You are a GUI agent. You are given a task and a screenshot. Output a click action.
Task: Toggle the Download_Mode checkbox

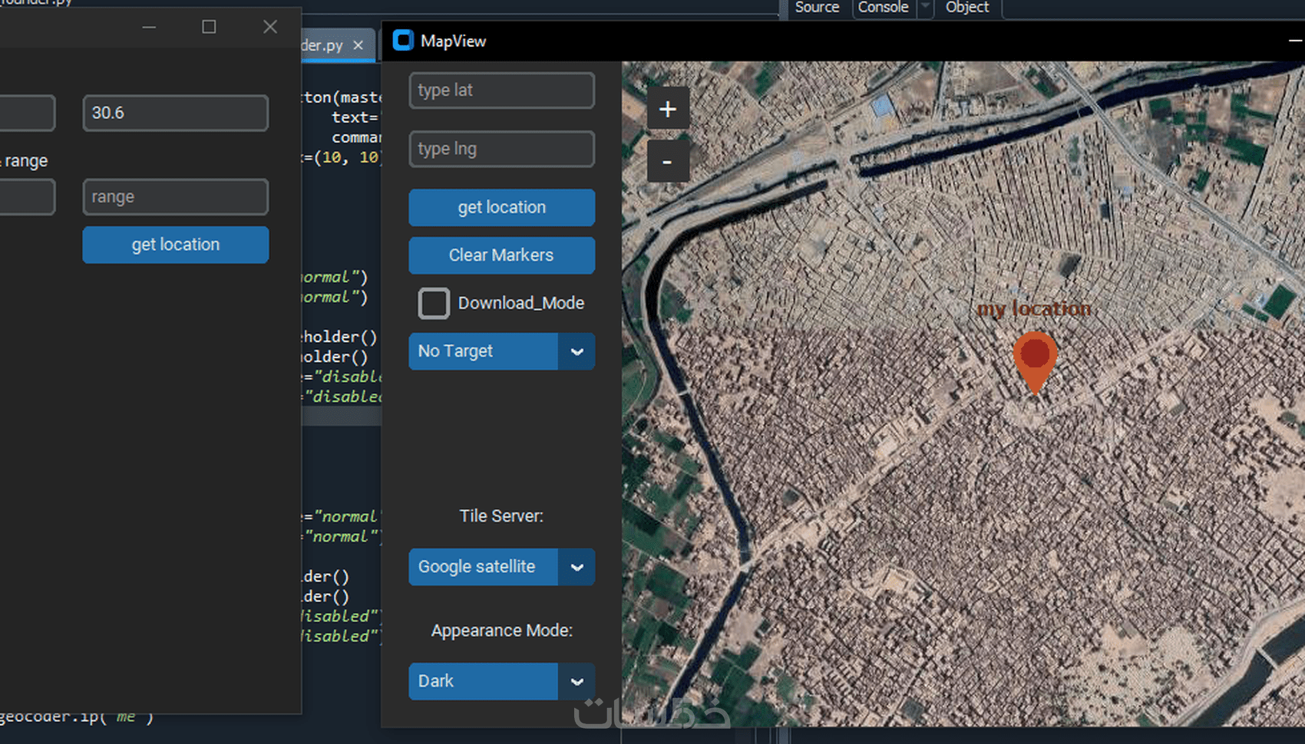pyautogui.click(x=434, y=303)
